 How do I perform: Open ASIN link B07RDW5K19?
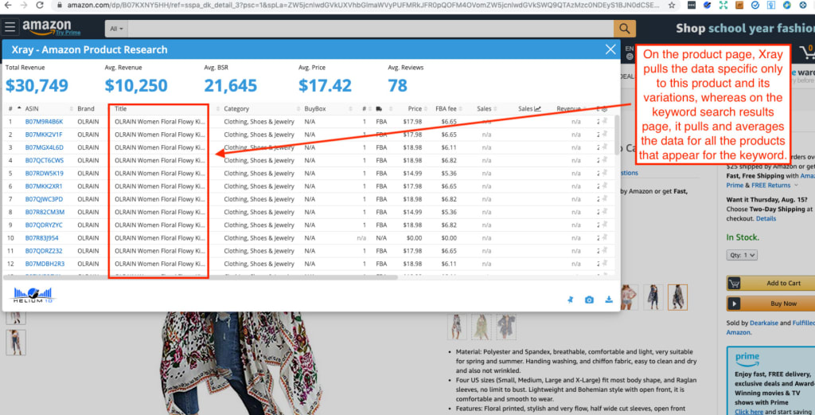[x=45, y=173]
